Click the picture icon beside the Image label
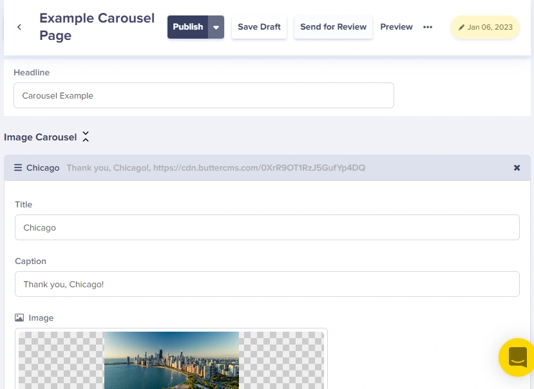The height and width of the screenshot is (389, 534). point(19,318)
